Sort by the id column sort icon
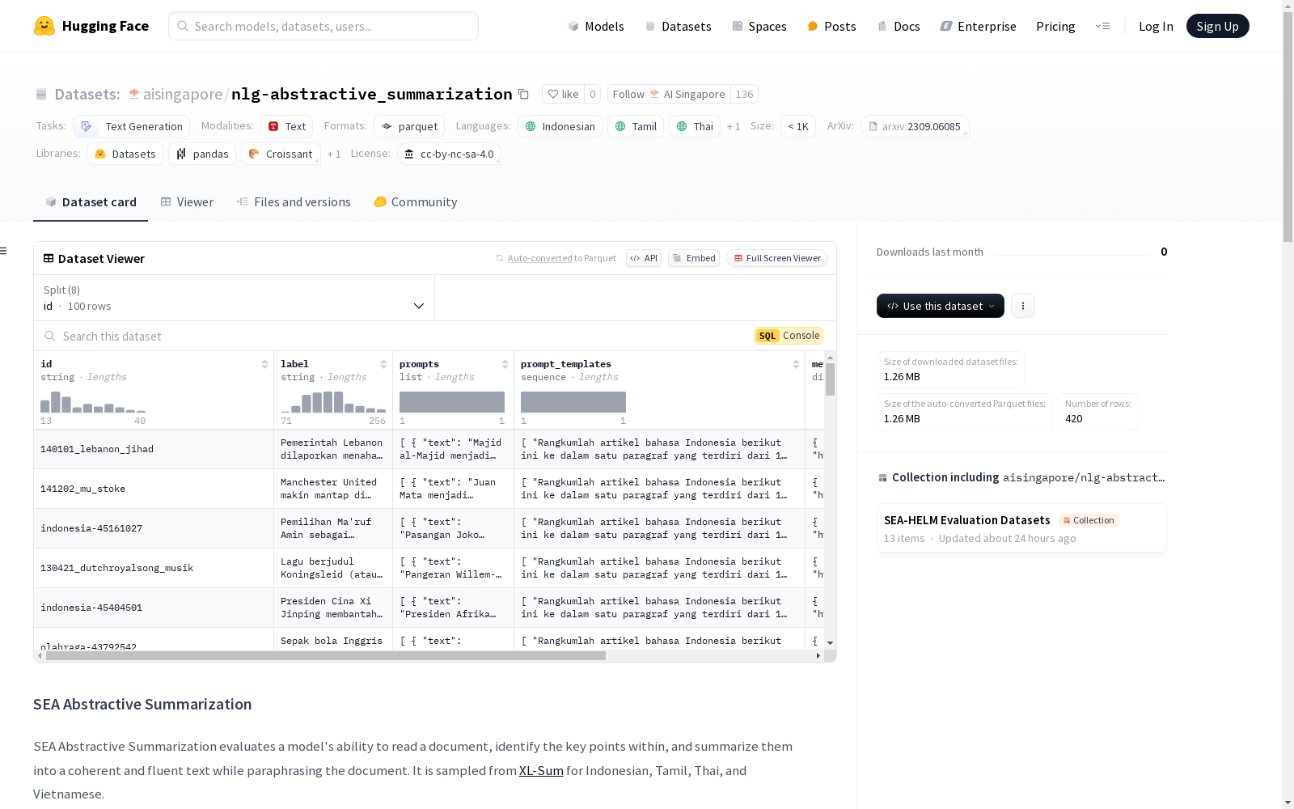The image size is (1294, 809). (x=264, y=364)
